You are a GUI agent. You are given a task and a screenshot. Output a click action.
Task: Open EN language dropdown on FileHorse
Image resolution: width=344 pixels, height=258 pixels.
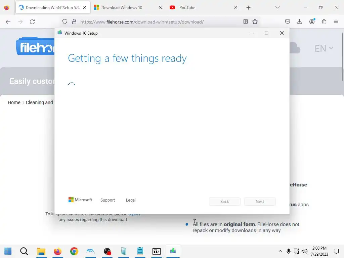click(x=324, y=48)
